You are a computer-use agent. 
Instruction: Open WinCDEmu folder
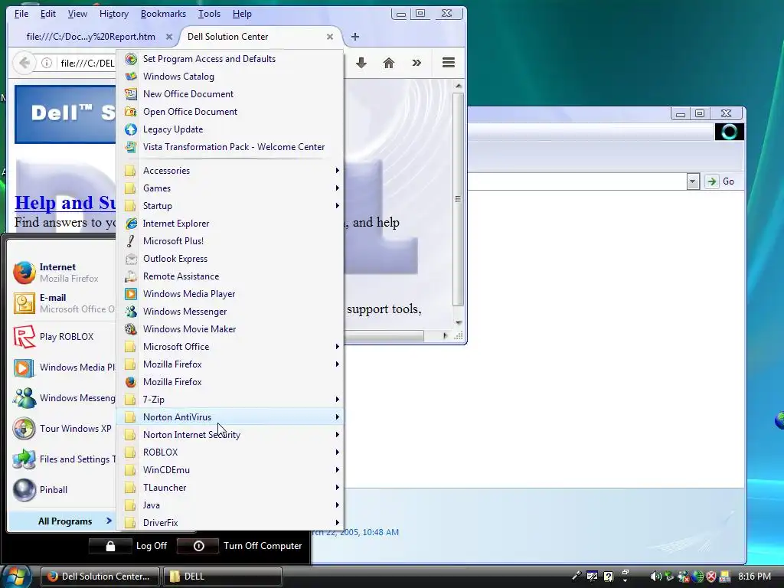[x=230, y=470]
